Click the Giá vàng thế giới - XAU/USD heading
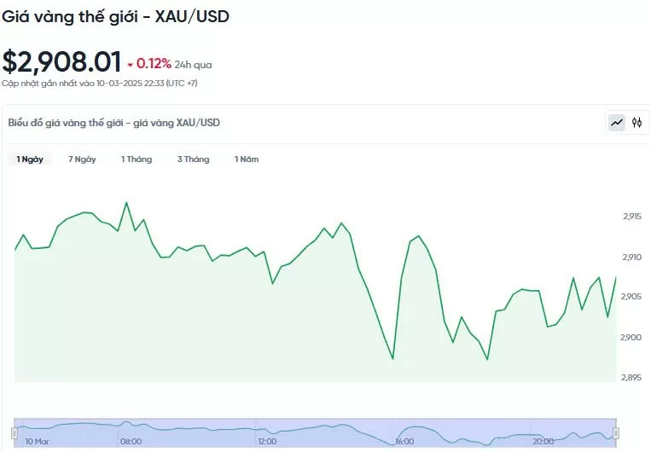 115,16
